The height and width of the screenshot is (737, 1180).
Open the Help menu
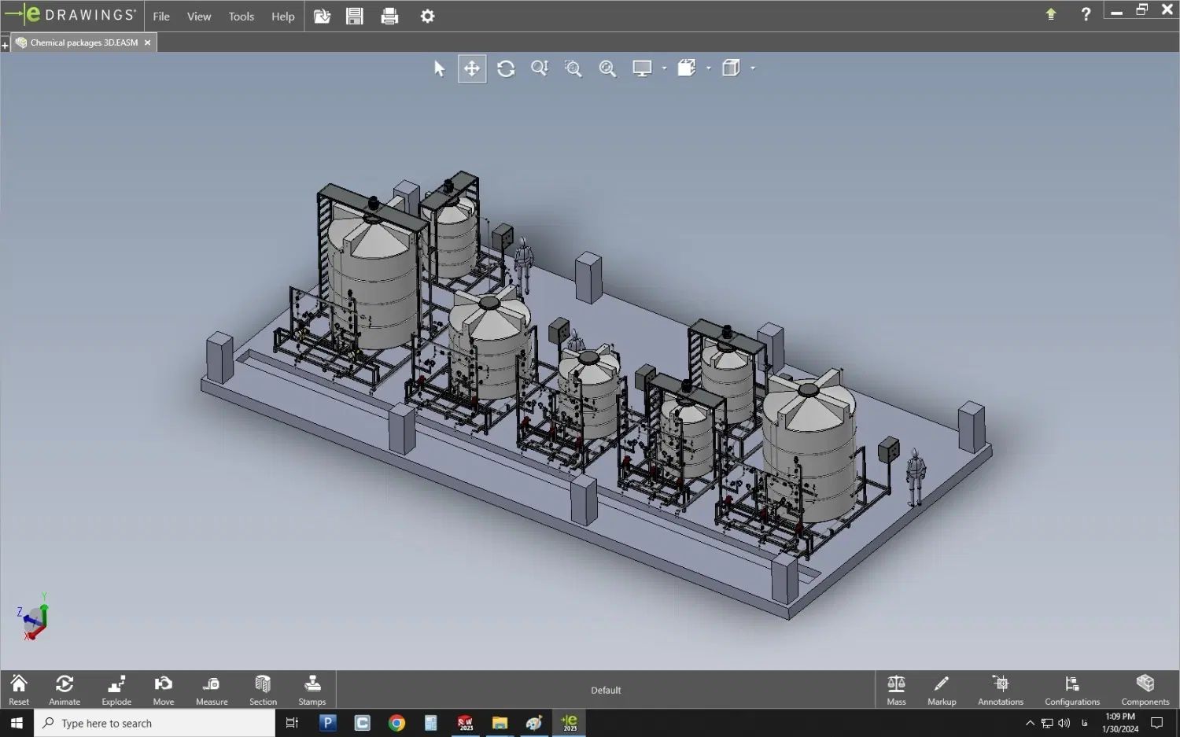point(282,16)
